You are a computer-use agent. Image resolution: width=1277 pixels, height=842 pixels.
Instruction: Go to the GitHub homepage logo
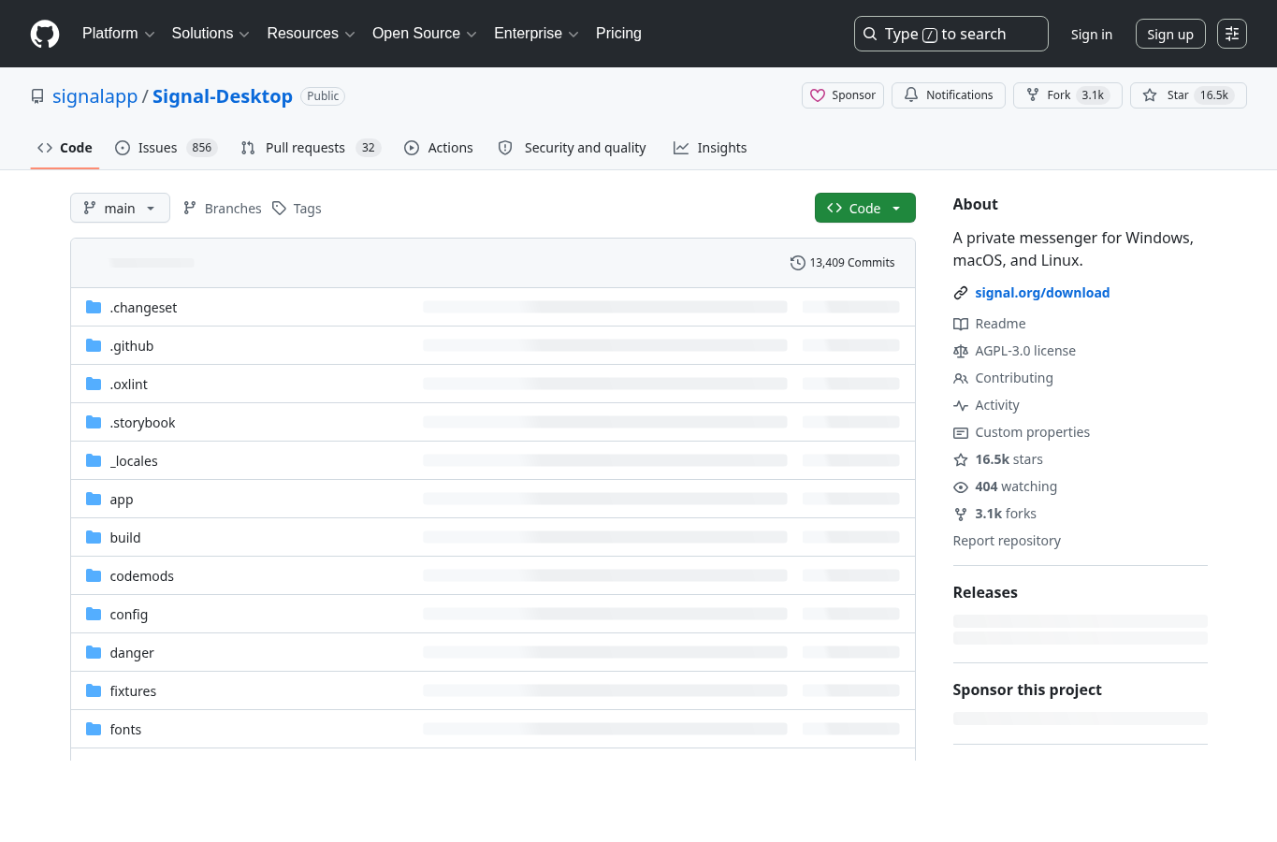45,34
